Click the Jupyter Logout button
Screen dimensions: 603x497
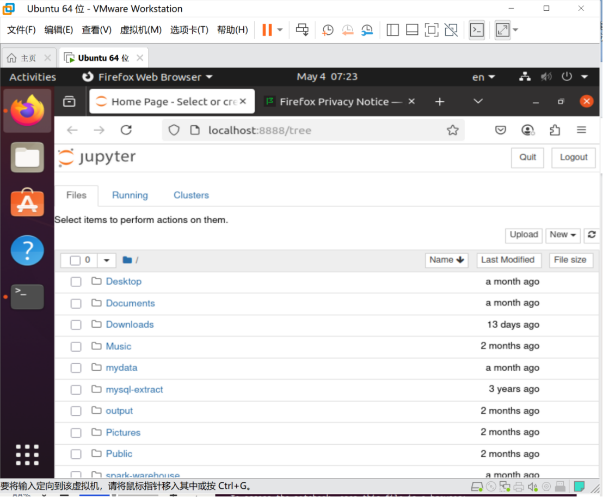pos(574,157)
